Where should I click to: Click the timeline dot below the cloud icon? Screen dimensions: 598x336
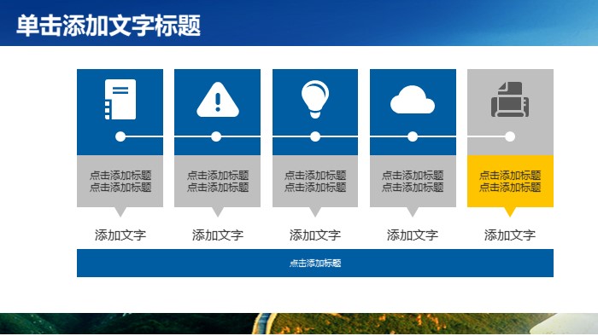(413, 136)
